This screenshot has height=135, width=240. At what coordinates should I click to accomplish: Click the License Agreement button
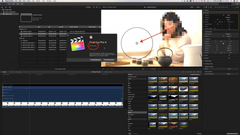point(109,59)
